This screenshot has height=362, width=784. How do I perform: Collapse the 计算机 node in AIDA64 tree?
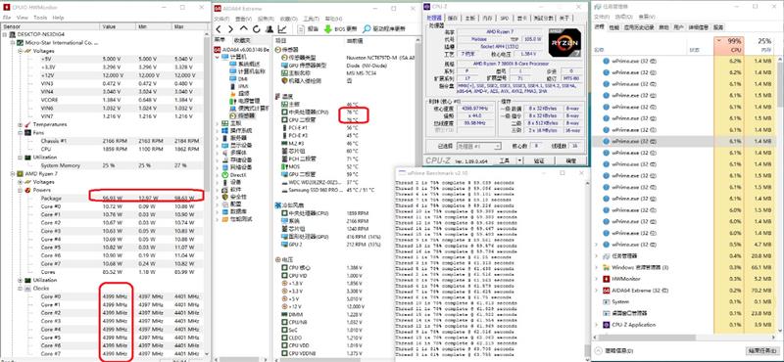coord(217,57)
